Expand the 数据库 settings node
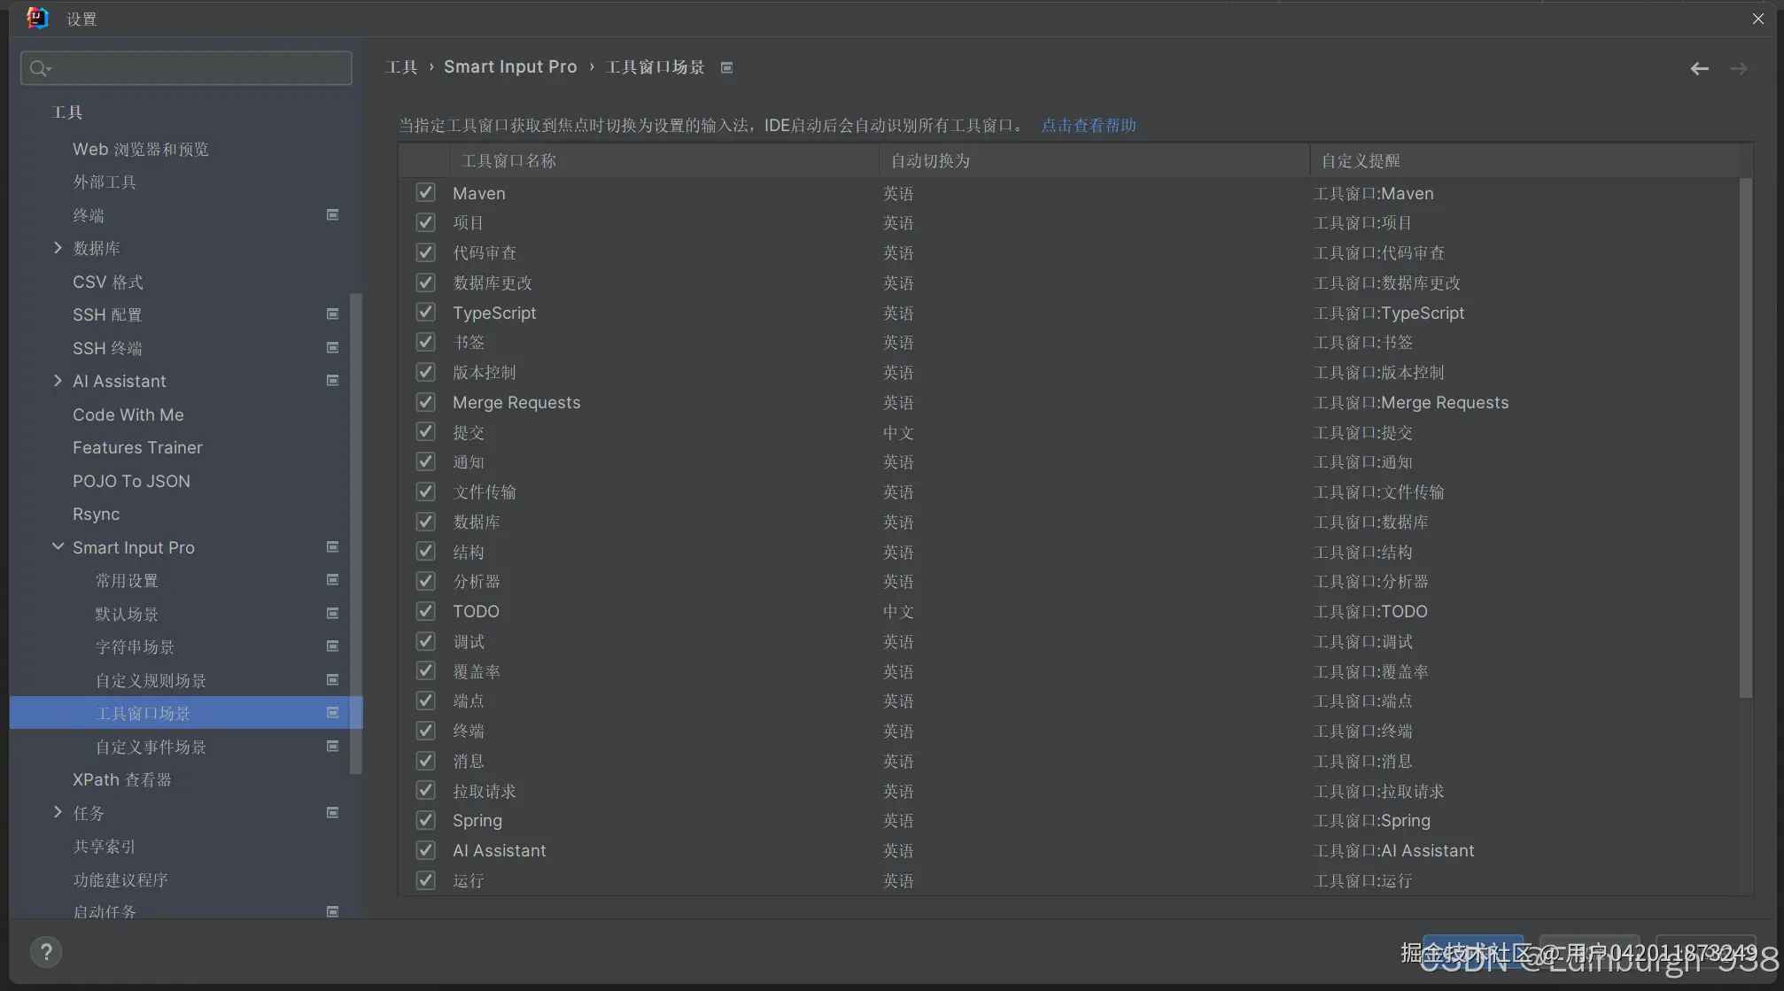This screenshot has width=1784, height=991. click(58, 248)
